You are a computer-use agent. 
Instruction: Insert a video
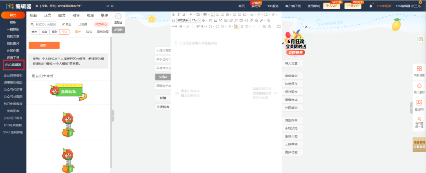[x=241, y=20]
